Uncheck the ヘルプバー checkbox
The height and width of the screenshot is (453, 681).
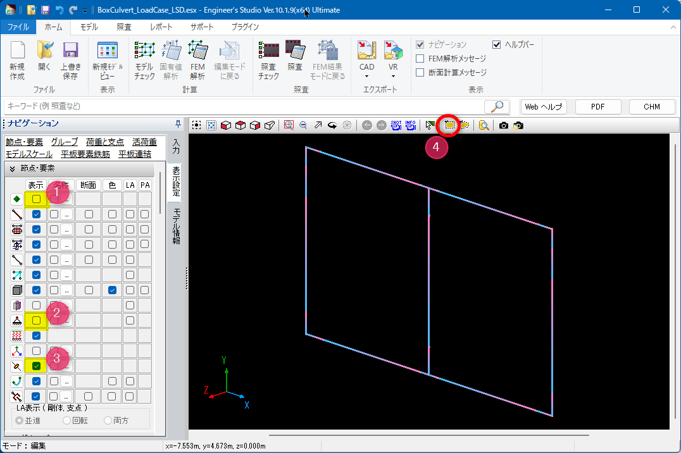[497, 45]
